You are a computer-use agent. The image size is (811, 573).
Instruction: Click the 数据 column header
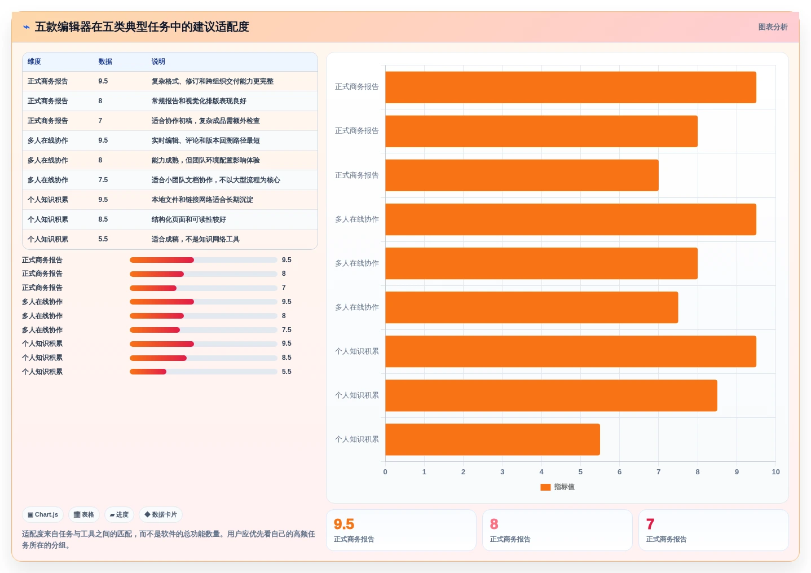coord(105,61)
